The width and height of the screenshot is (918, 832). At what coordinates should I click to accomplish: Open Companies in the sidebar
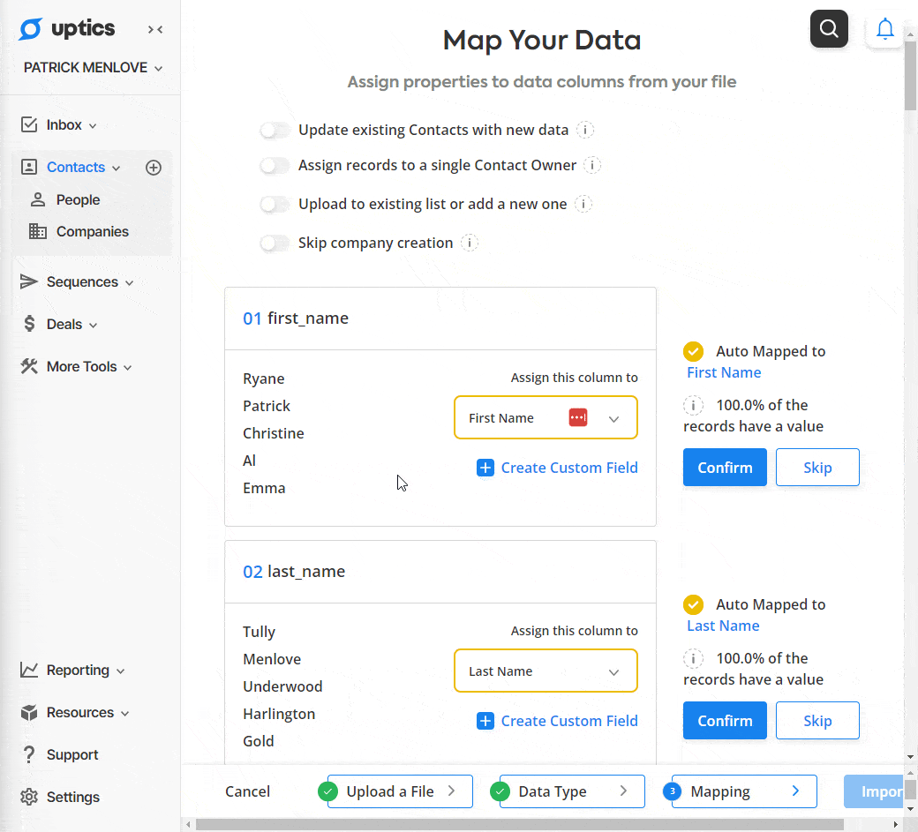[93, 231]
